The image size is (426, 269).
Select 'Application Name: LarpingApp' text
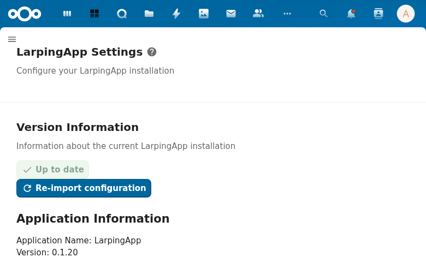(79, 241)
